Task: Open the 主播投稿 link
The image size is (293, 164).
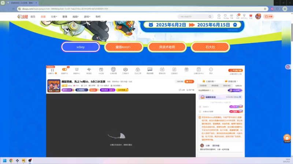Action: click(209, 81)
